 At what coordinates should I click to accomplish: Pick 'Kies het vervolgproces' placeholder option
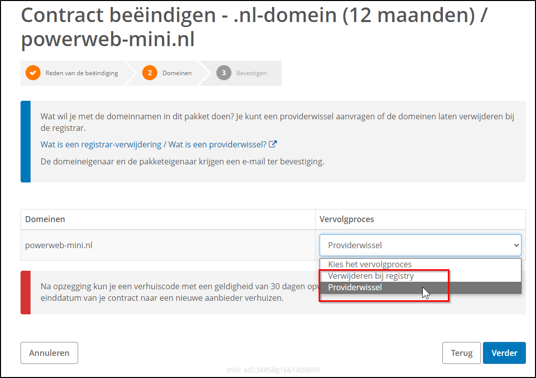(370, 264)
